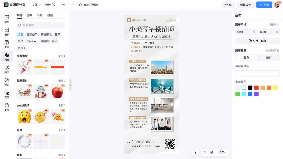Click the 下载 (Download) button
283x159 pixels.
tap(264, 5)
